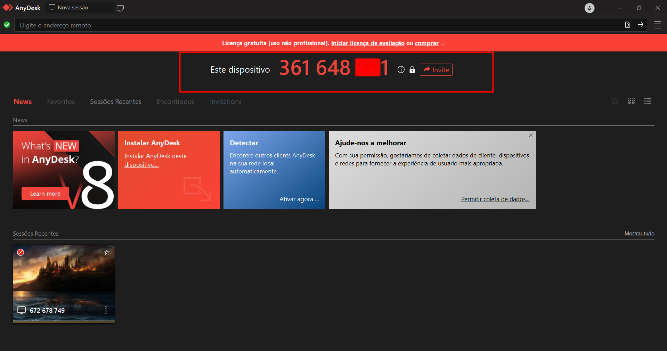Open the What's NEW in AnyDesk card

point(64,170)
